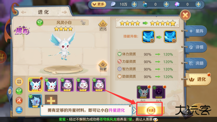The image size is (217, 122).
Task: Click the 升星 diamond icon beside the pet
Action: [x=103, y=66]
